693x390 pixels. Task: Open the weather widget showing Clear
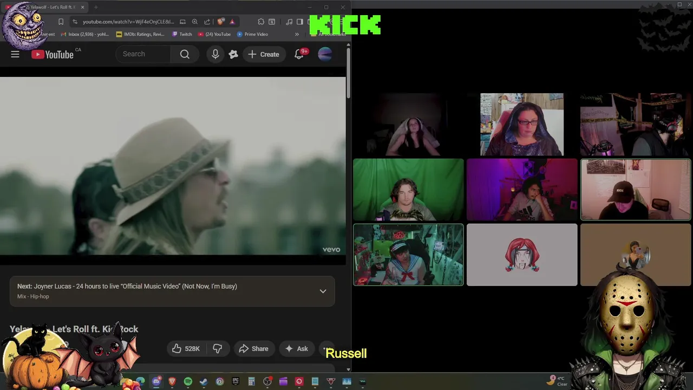(558, 381)
